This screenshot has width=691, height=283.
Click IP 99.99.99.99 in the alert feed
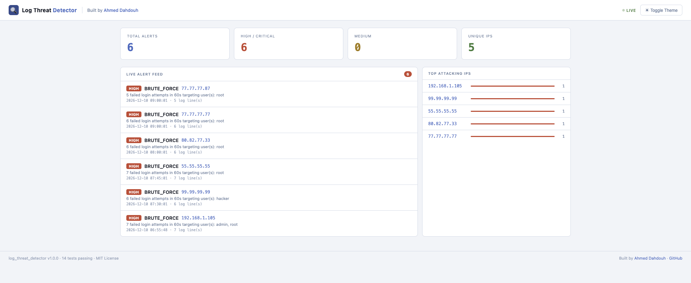point(196,192)
